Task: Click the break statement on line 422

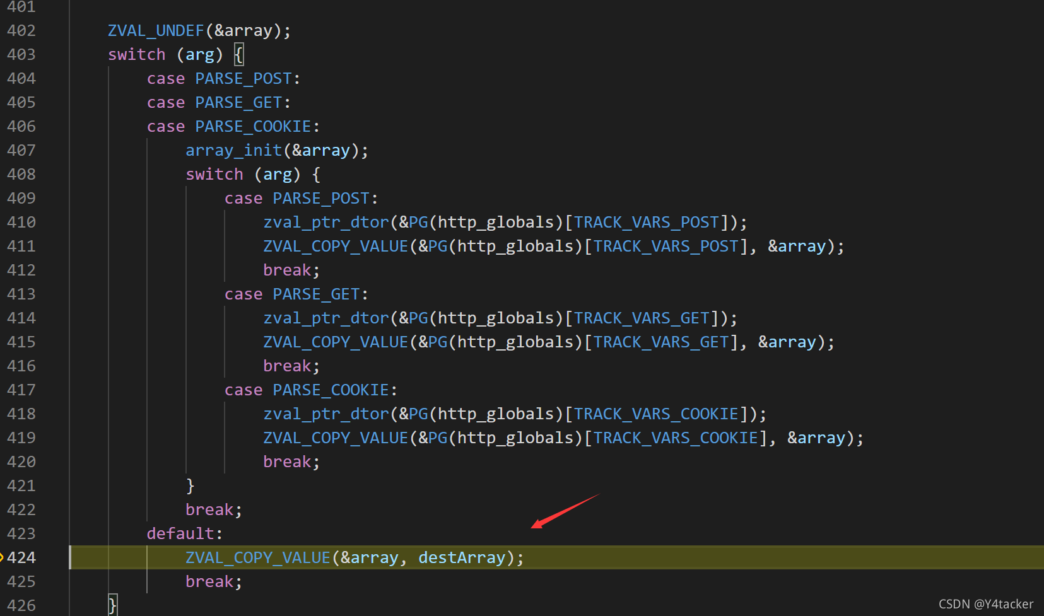Action: (214, 509)
